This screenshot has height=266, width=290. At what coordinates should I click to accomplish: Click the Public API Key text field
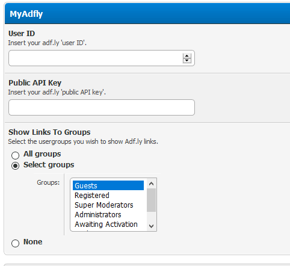pyautogui.click(x=102, y=107)
